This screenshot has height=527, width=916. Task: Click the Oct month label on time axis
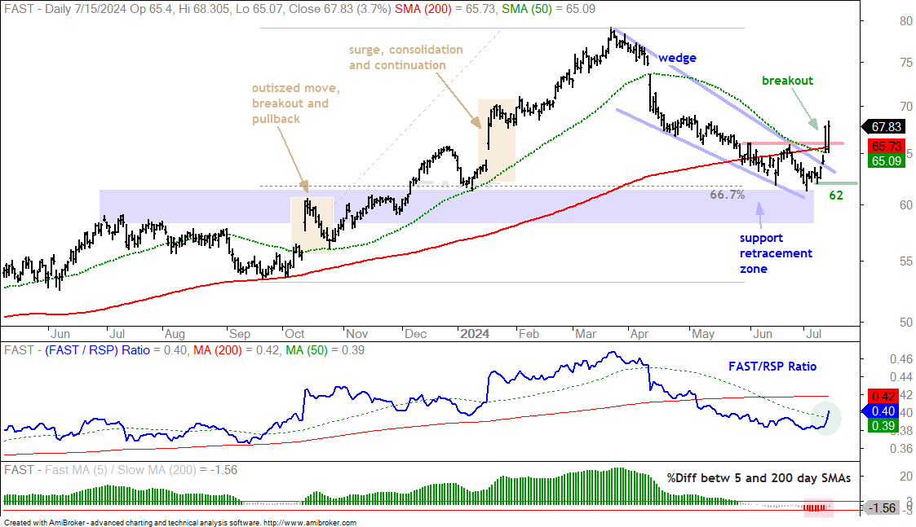(x=294, y=334)
